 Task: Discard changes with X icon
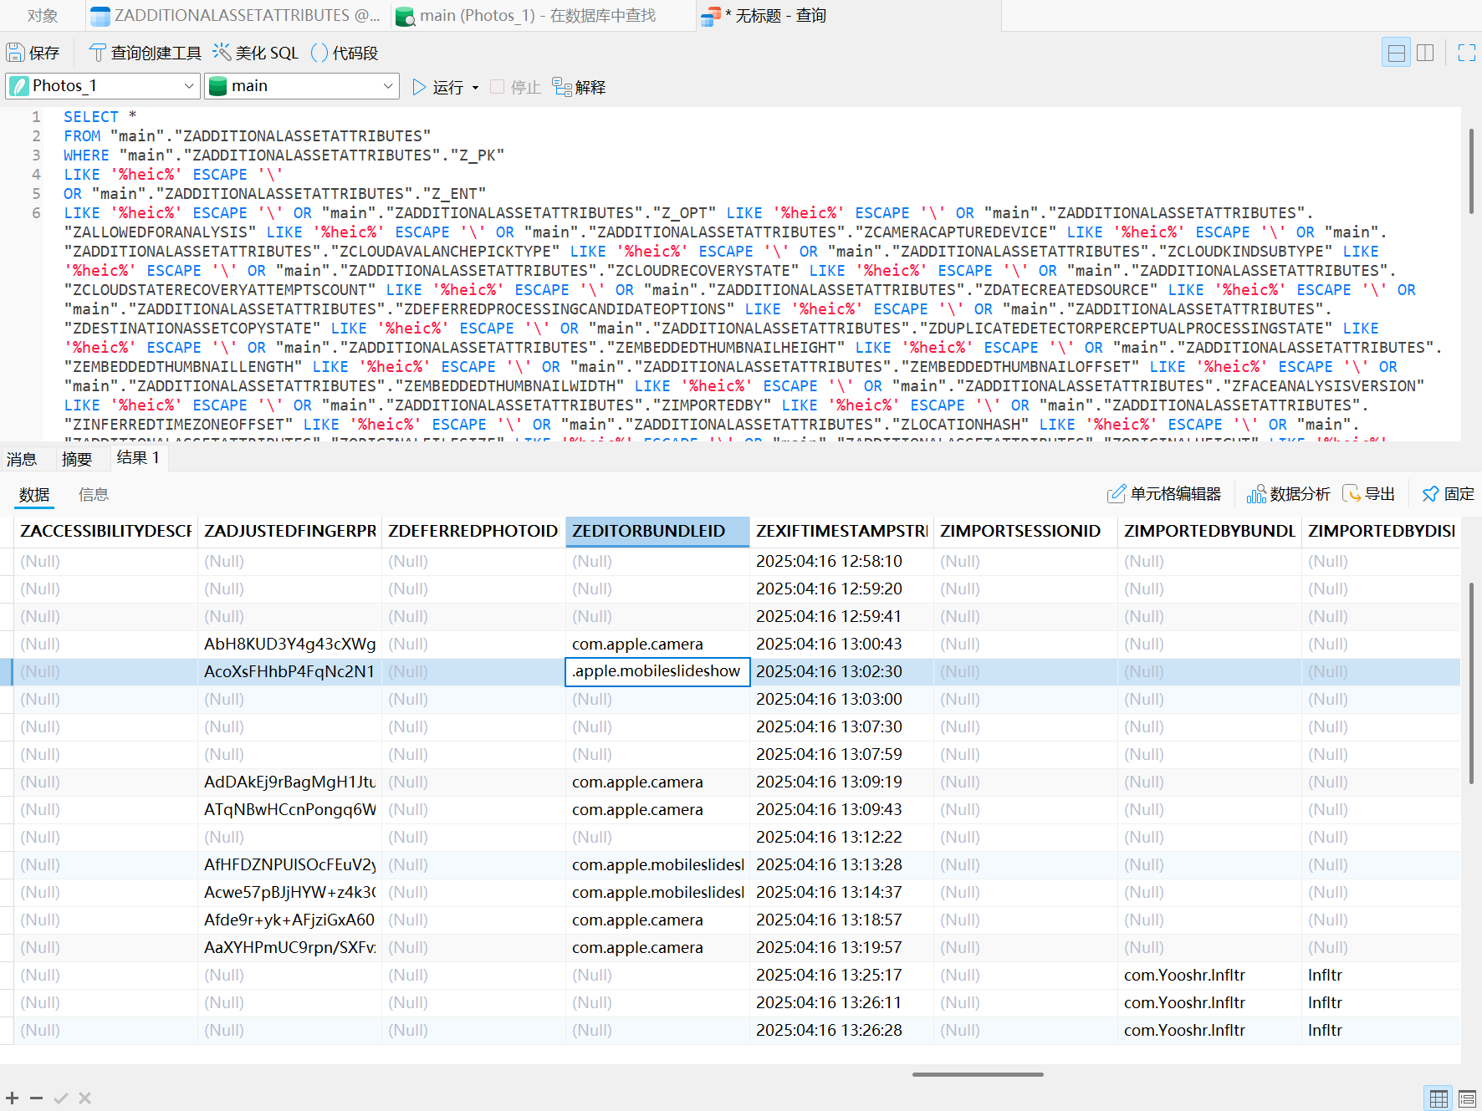[x=84, y=1098]
